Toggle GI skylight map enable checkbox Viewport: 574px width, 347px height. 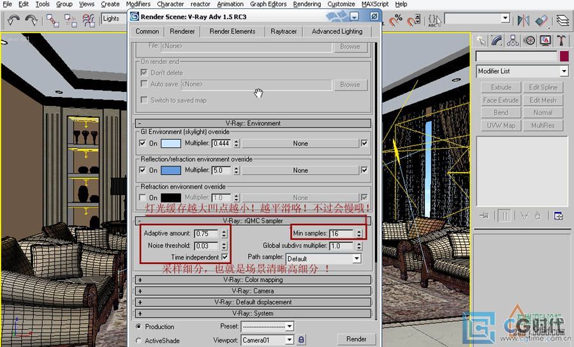[x=364, y=143]
